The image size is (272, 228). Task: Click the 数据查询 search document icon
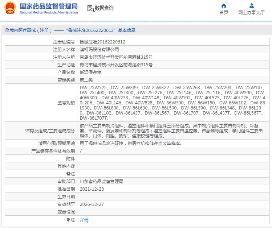91,8
